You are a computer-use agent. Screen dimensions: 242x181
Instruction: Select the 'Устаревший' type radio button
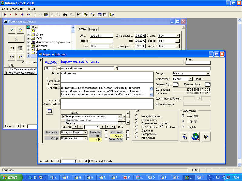click(x=137, y=134)
